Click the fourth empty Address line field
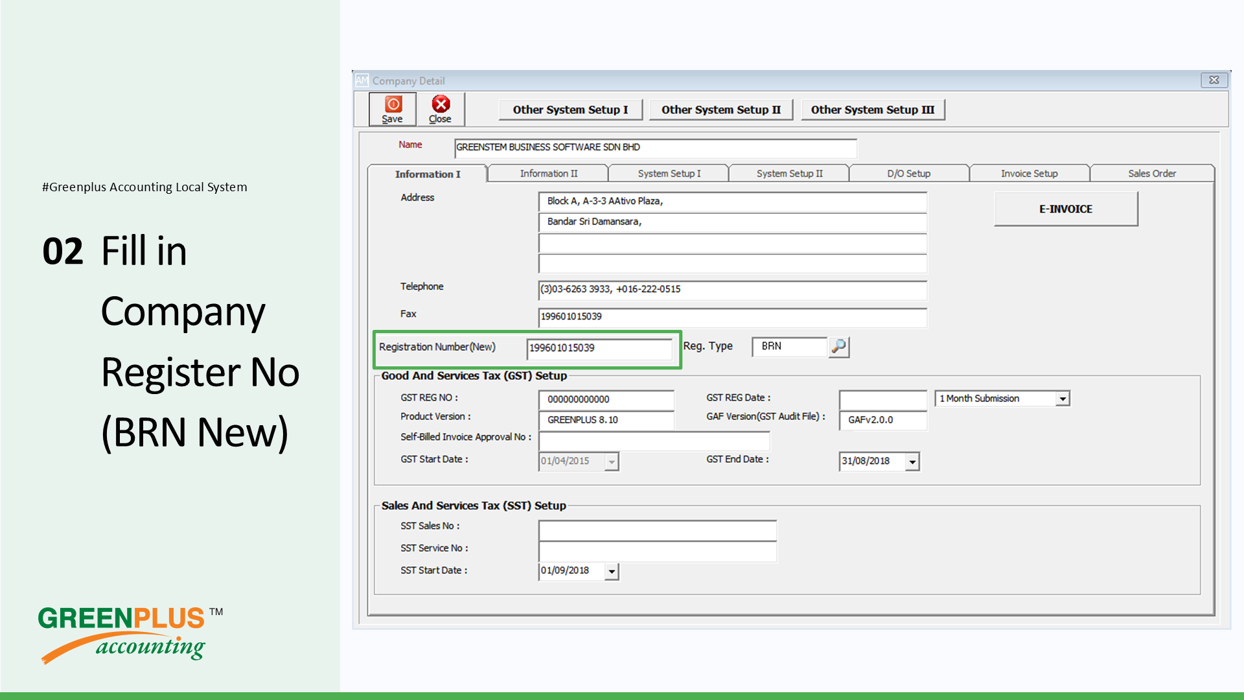The width and height of the screenshot is (1244, 700). [732, 264]
